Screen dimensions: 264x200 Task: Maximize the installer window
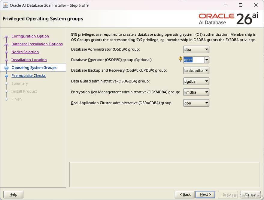pos(241,5)
